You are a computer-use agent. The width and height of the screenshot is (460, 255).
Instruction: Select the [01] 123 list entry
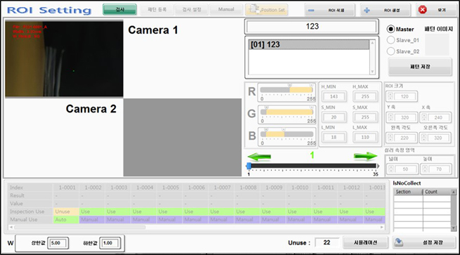[308, 44]
